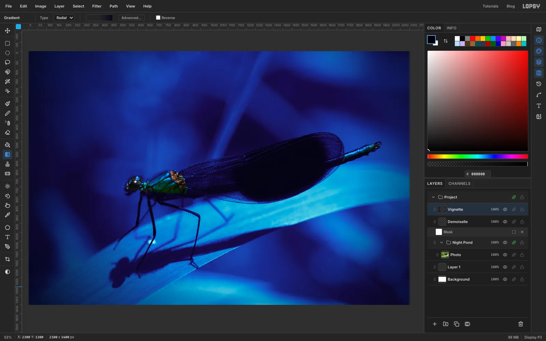Create a new layer group folder
The height and width of the screenshot is (341, 546).
(x=446, y=324)
